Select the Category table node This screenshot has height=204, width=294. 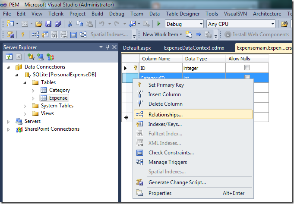point(59,90)
